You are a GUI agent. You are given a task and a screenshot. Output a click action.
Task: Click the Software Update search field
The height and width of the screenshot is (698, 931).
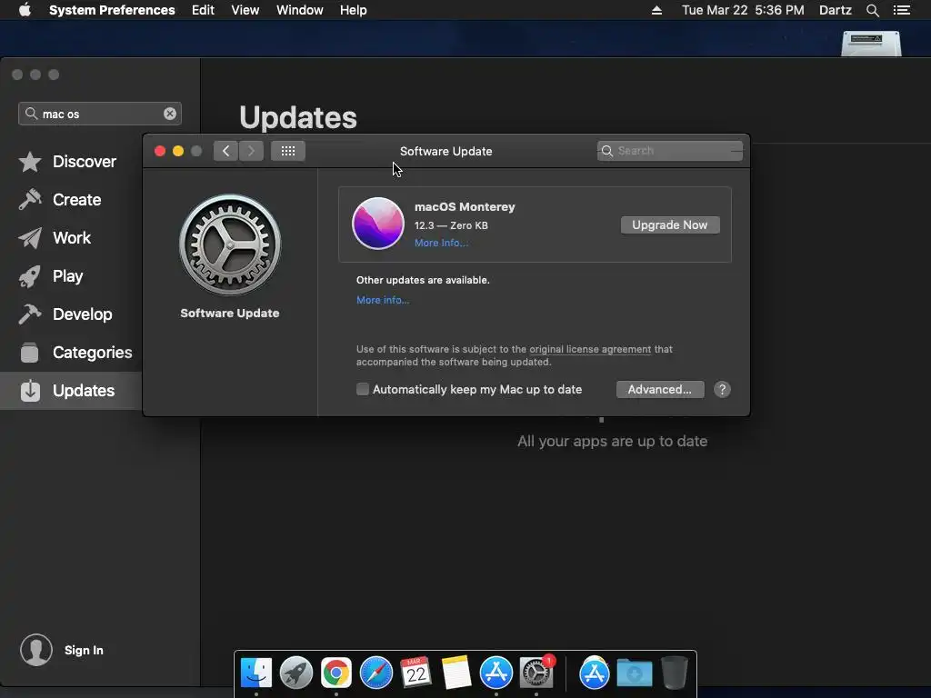point(670,151)
